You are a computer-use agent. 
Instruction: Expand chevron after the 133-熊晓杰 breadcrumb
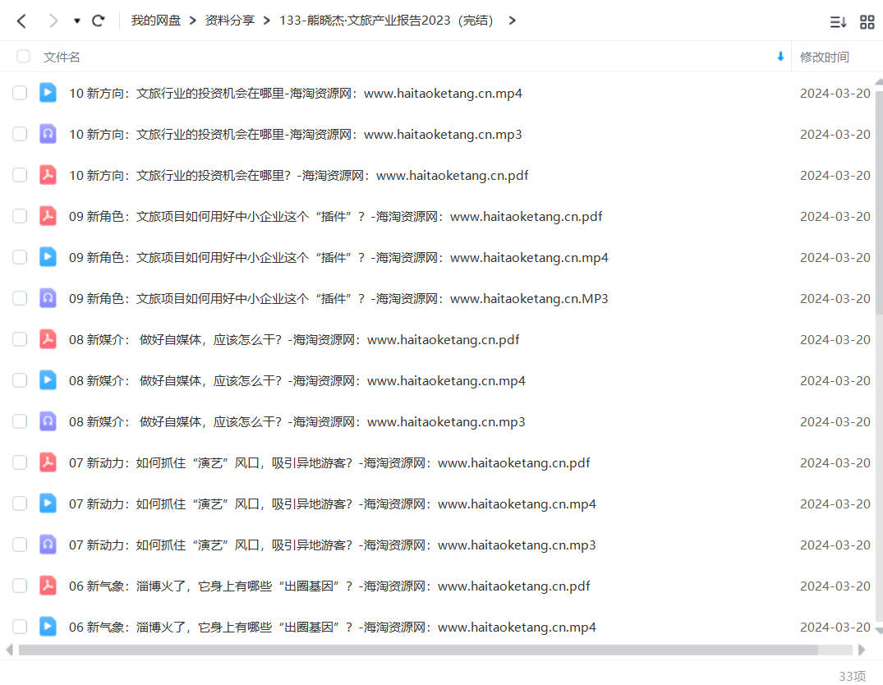pyautogui.click(x=512, y=21)
